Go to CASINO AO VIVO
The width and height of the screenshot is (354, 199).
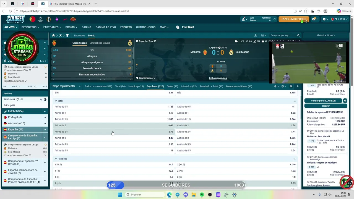106,27
